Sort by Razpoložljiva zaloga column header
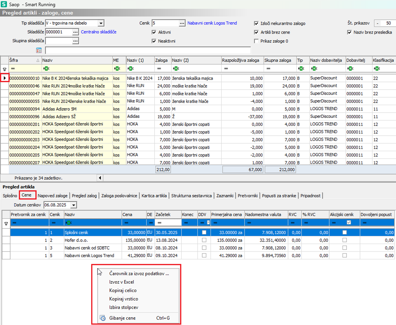Screen dimensions: 396x325 coord(242,60)
